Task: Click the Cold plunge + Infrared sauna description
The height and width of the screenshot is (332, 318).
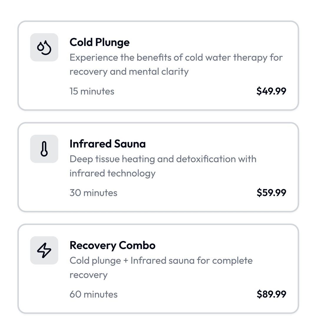Action: pyautogui.click(x=161, y=261)
